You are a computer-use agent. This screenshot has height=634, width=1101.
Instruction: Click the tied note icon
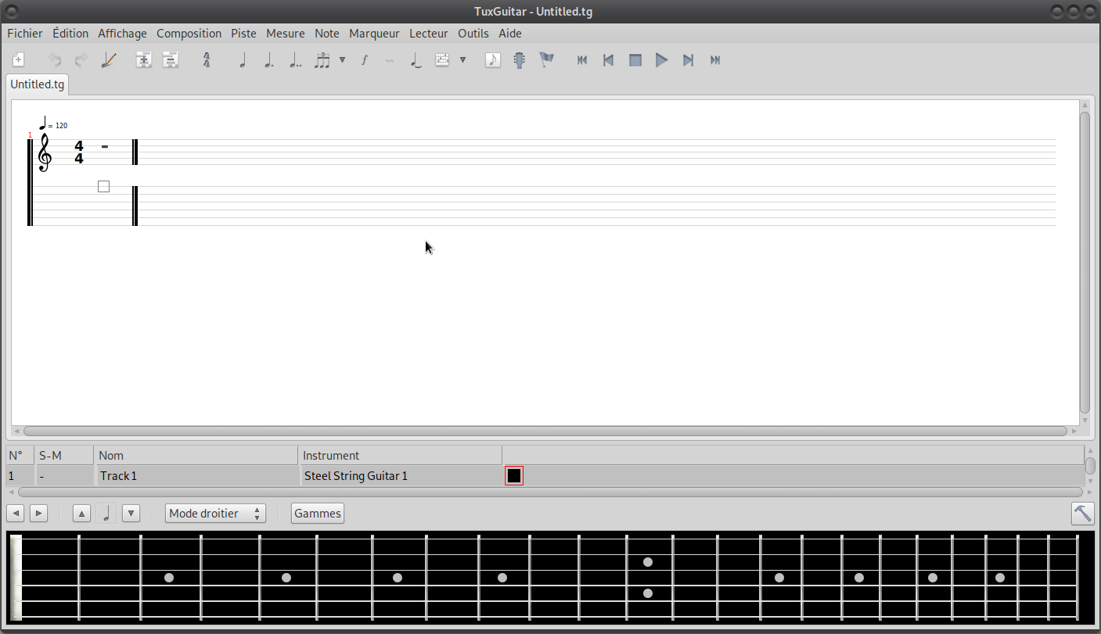click(416, 60)
